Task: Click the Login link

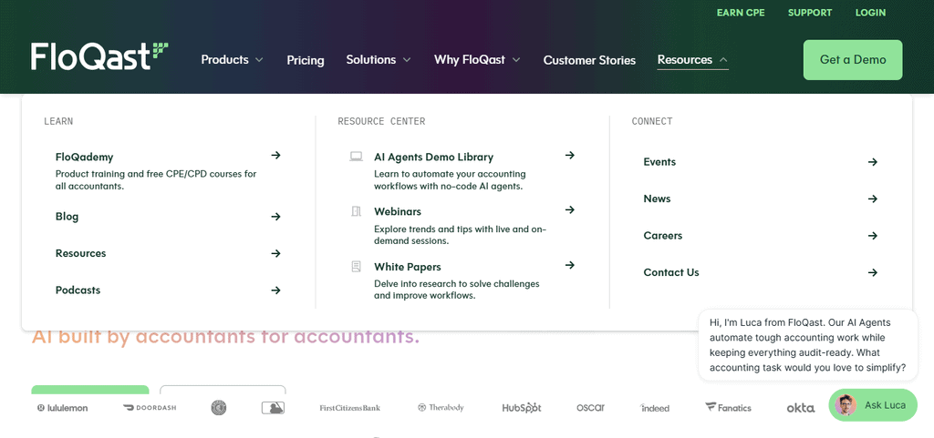Action: (870, 13)
